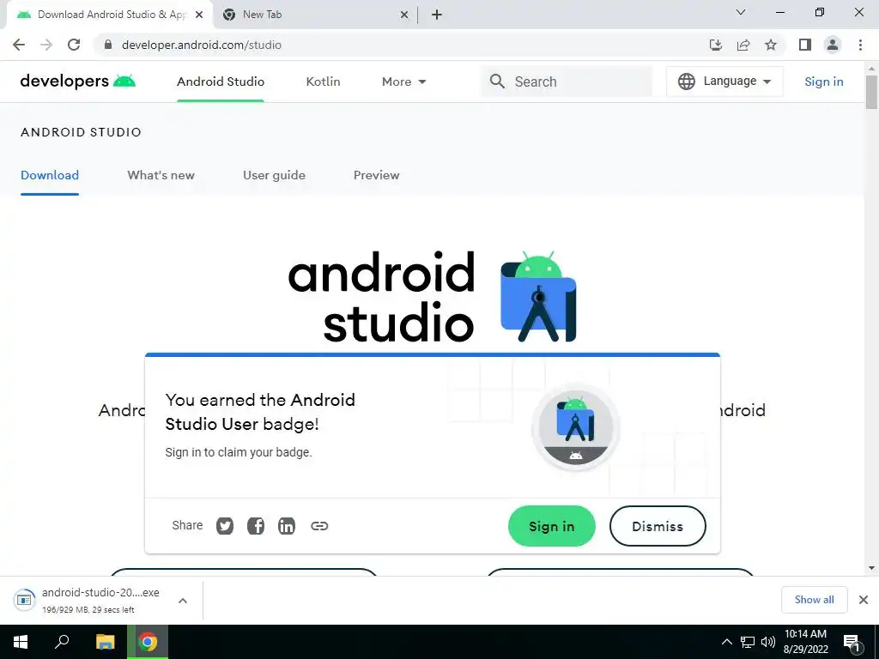879x659 pixels.
Task: Close the New Tab tab
Action: (404, 15)
